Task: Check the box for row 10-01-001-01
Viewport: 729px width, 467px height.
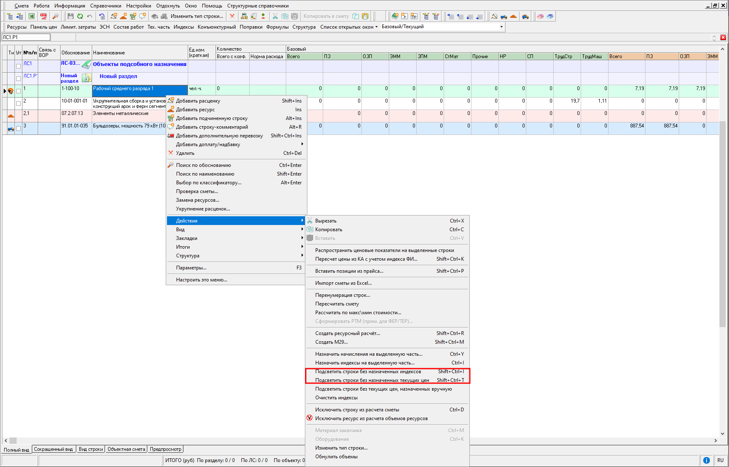Action: 18,103
